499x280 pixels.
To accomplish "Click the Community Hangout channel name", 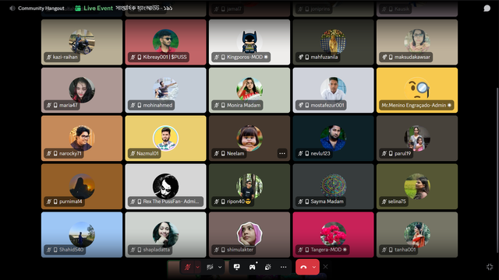I will pos(41,9).
